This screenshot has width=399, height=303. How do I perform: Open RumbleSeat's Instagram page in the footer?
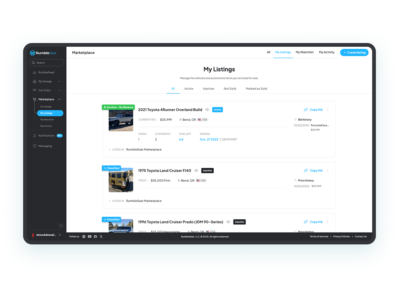coord(84,236)
